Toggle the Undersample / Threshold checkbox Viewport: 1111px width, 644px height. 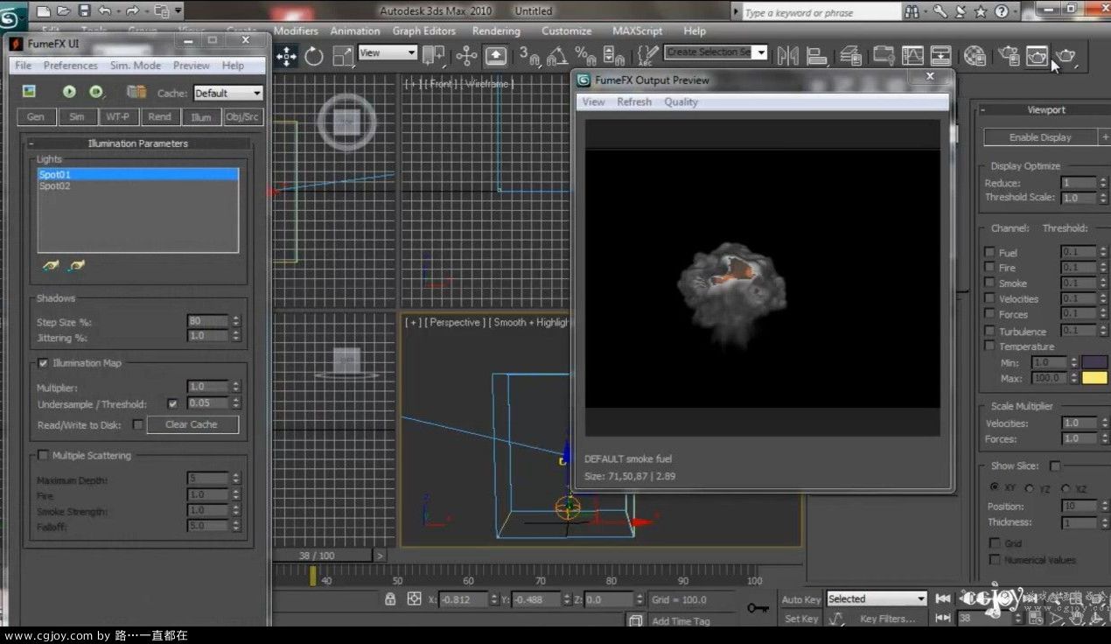coord(172,404)
